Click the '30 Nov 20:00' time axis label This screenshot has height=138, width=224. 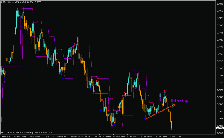119,137
